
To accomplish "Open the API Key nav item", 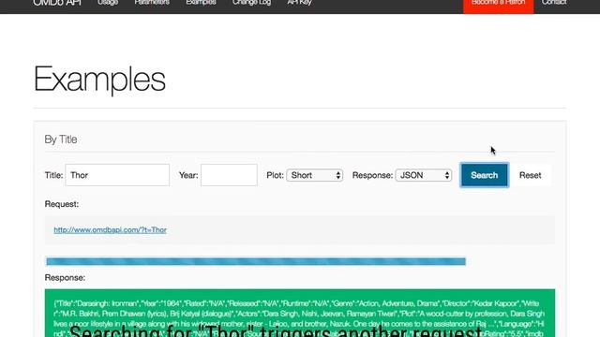I will tap(299, 2).
